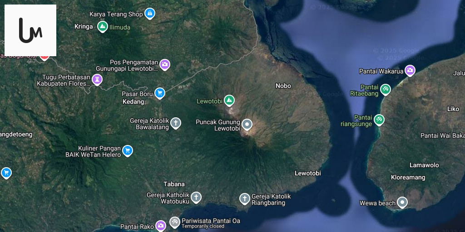Open the Pantai Rako camera pin
465x232 pixels.
pos(160,225)
